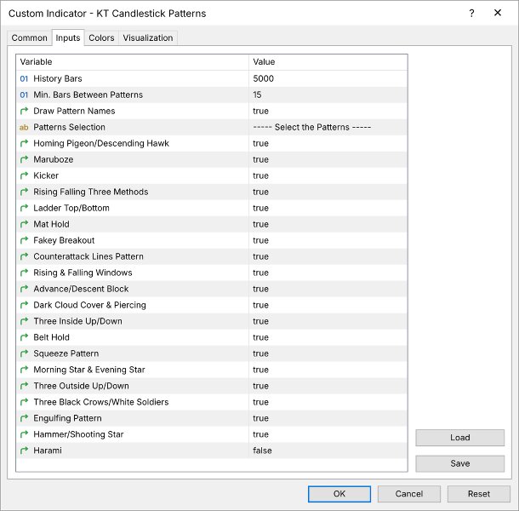Click the arrow icon beside Fakey Breakout
The image size is (519, 511).
click(x=24, y=240)
